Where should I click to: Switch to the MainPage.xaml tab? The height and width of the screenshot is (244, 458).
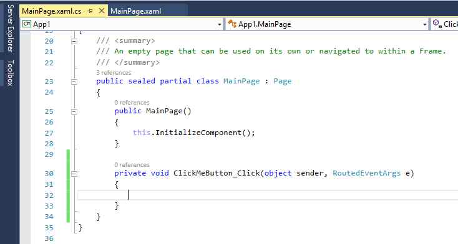coord(136,11)
